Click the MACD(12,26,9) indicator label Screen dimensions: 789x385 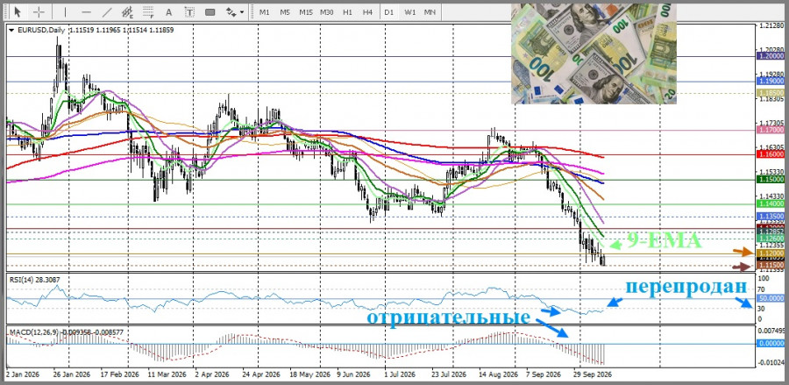36,332
